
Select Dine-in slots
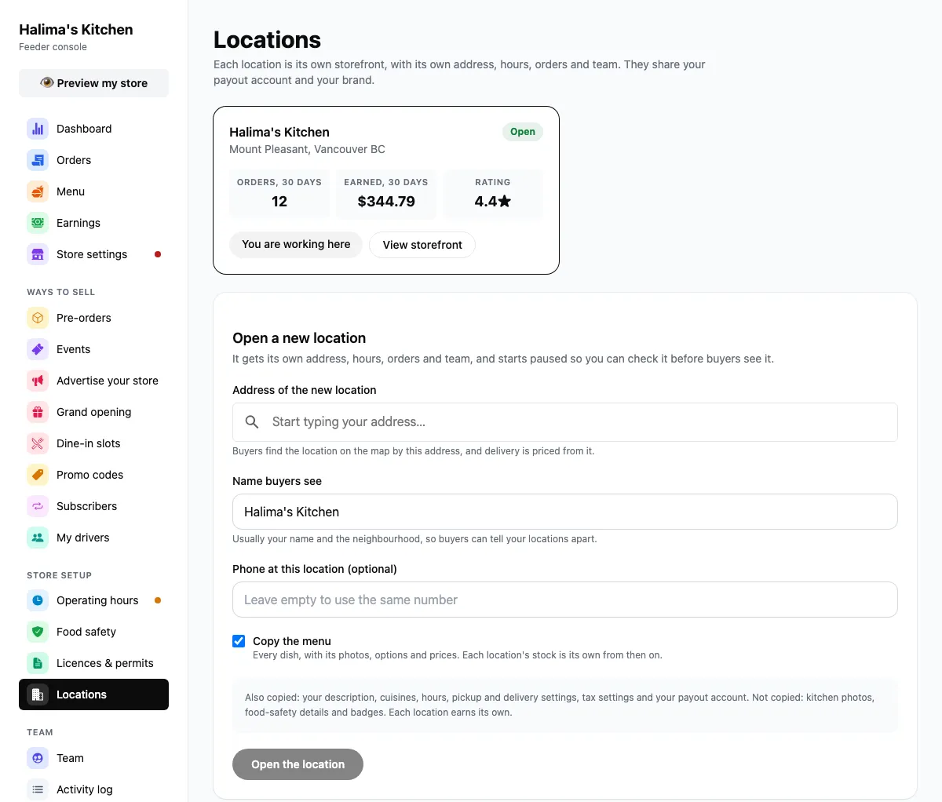pos(93,443)
